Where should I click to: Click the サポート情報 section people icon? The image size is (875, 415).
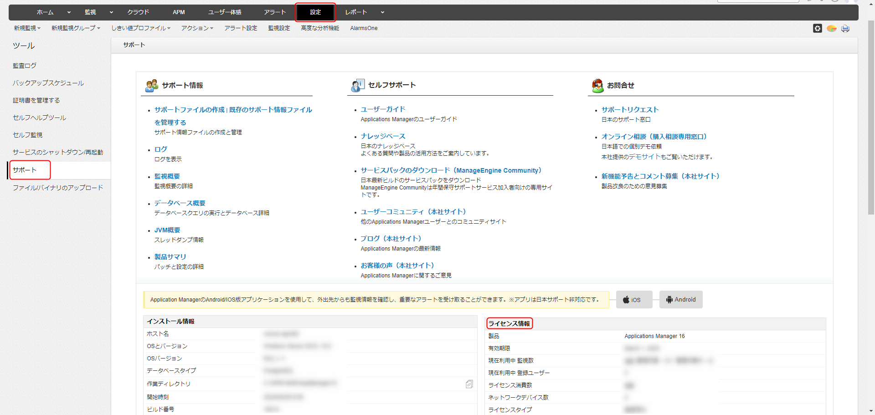[x=152, y=85]
